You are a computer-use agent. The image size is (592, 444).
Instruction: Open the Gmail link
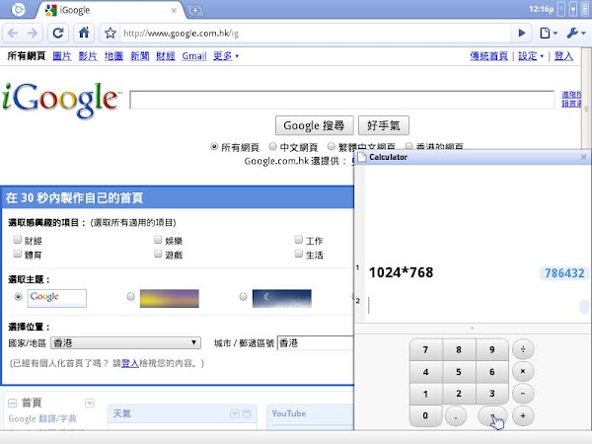tap(194, 56)
